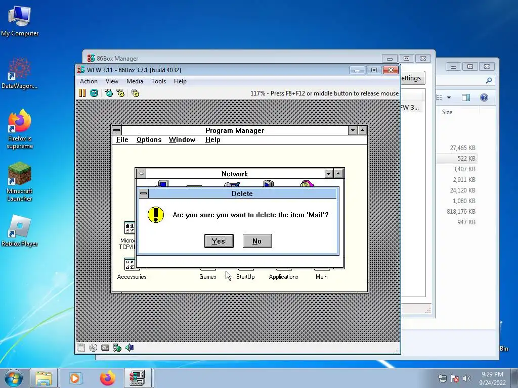Select the Games group label

pos(208,277)
